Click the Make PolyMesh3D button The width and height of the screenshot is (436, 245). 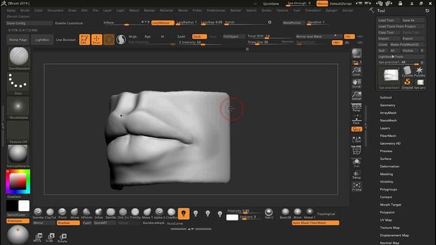[407, 44]
